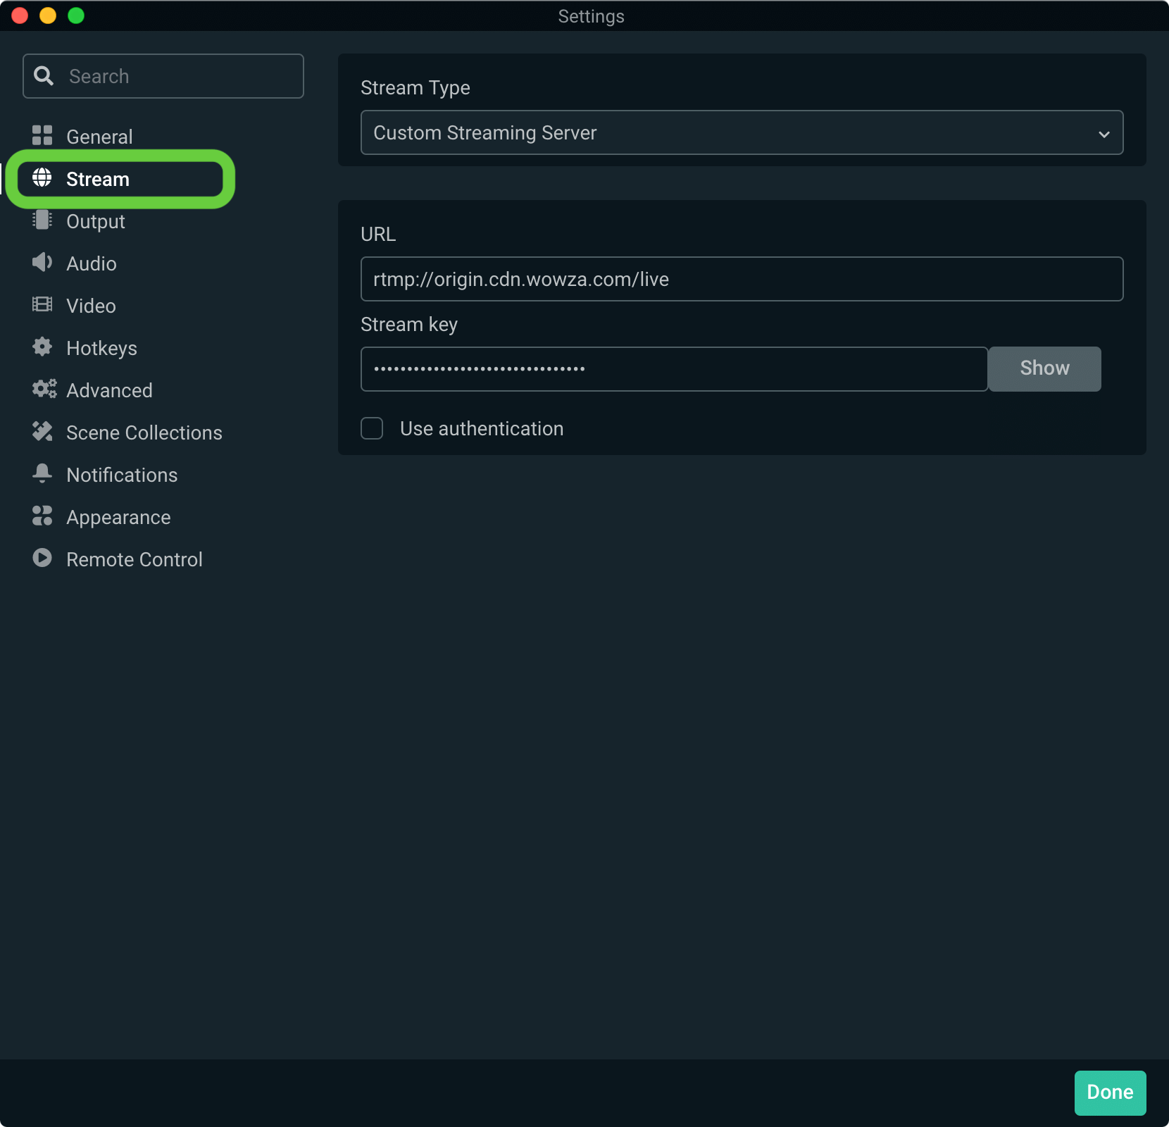Click the General grid icon
The width and height of the screenshot is (1169, 1127).
pyautogui.click(x=42, y=135)
